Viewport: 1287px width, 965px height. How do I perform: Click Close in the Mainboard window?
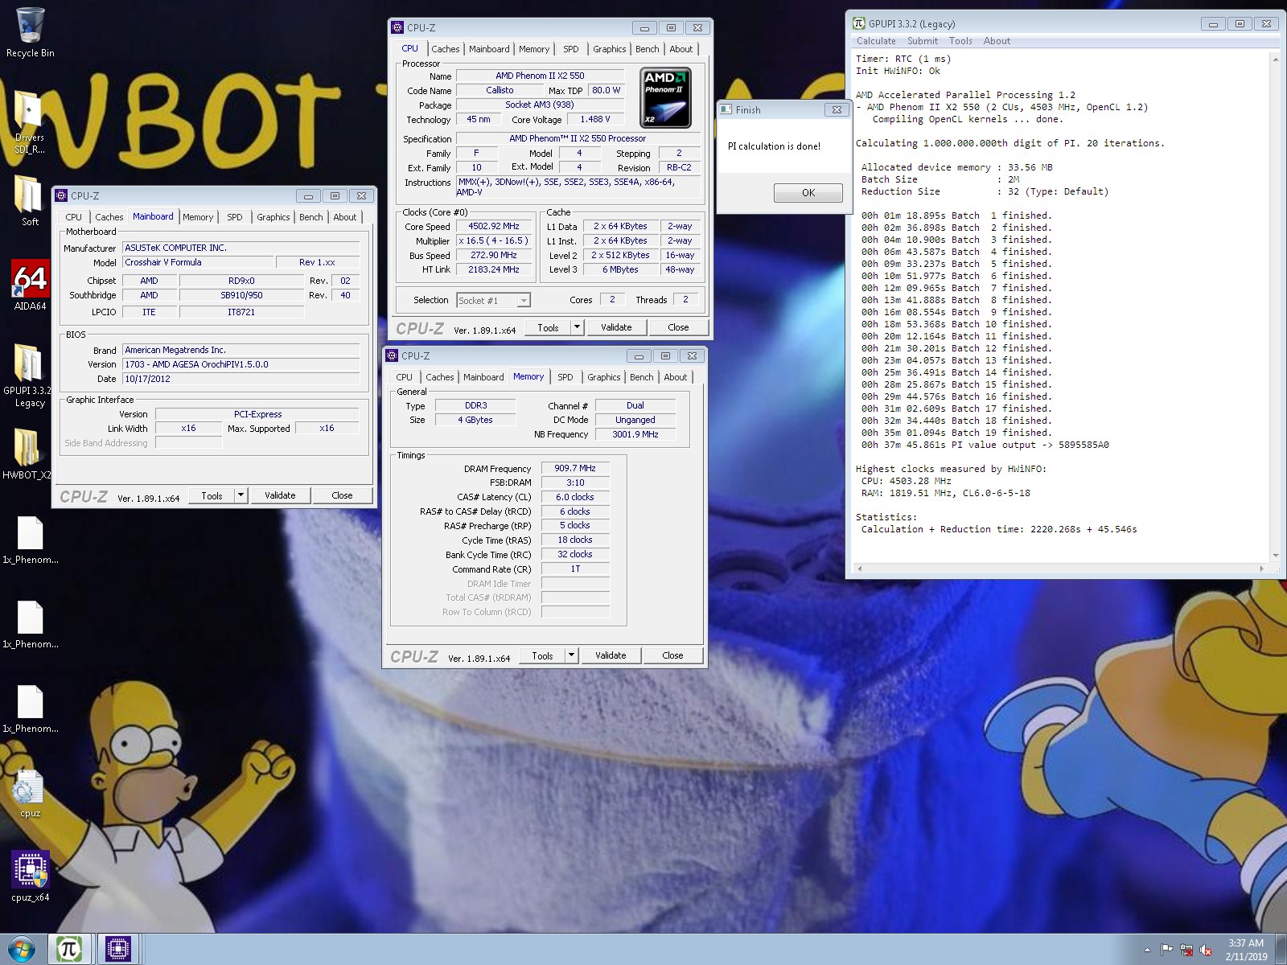[342, 495]
